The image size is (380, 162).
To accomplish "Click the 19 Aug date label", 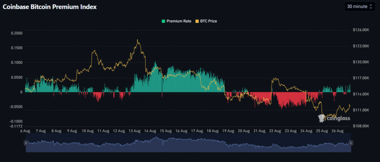I will click(228, 131).
